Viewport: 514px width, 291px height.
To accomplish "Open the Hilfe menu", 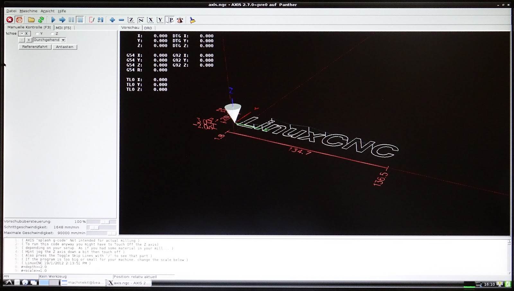I will pos(62,11).
